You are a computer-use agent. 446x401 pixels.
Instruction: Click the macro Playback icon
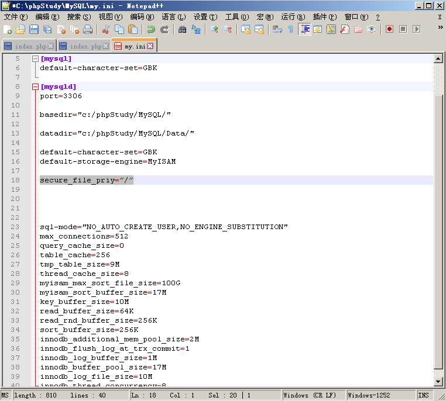[x=417, y=29]
